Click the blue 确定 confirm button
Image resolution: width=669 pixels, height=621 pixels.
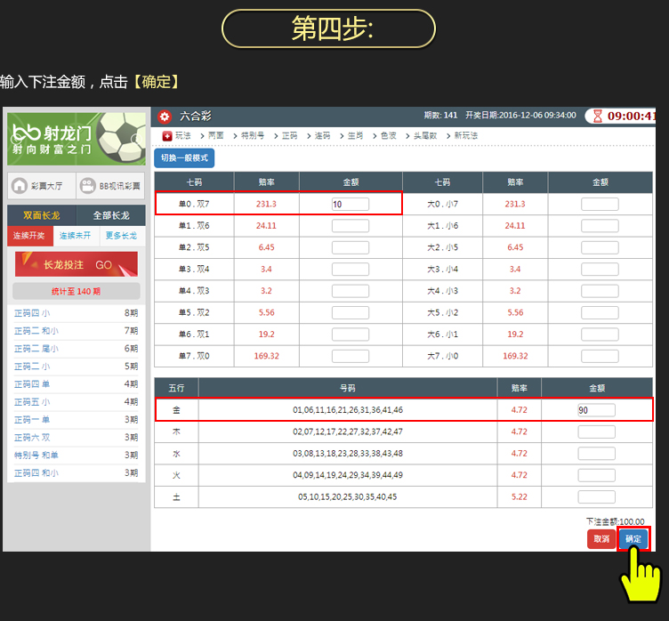(x=633, y=538)
